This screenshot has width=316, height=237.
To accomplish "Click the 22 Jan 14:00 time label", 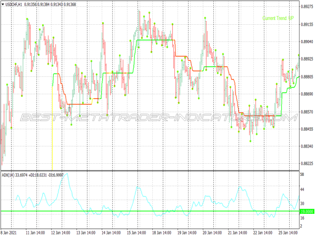I will click(263, 233).
